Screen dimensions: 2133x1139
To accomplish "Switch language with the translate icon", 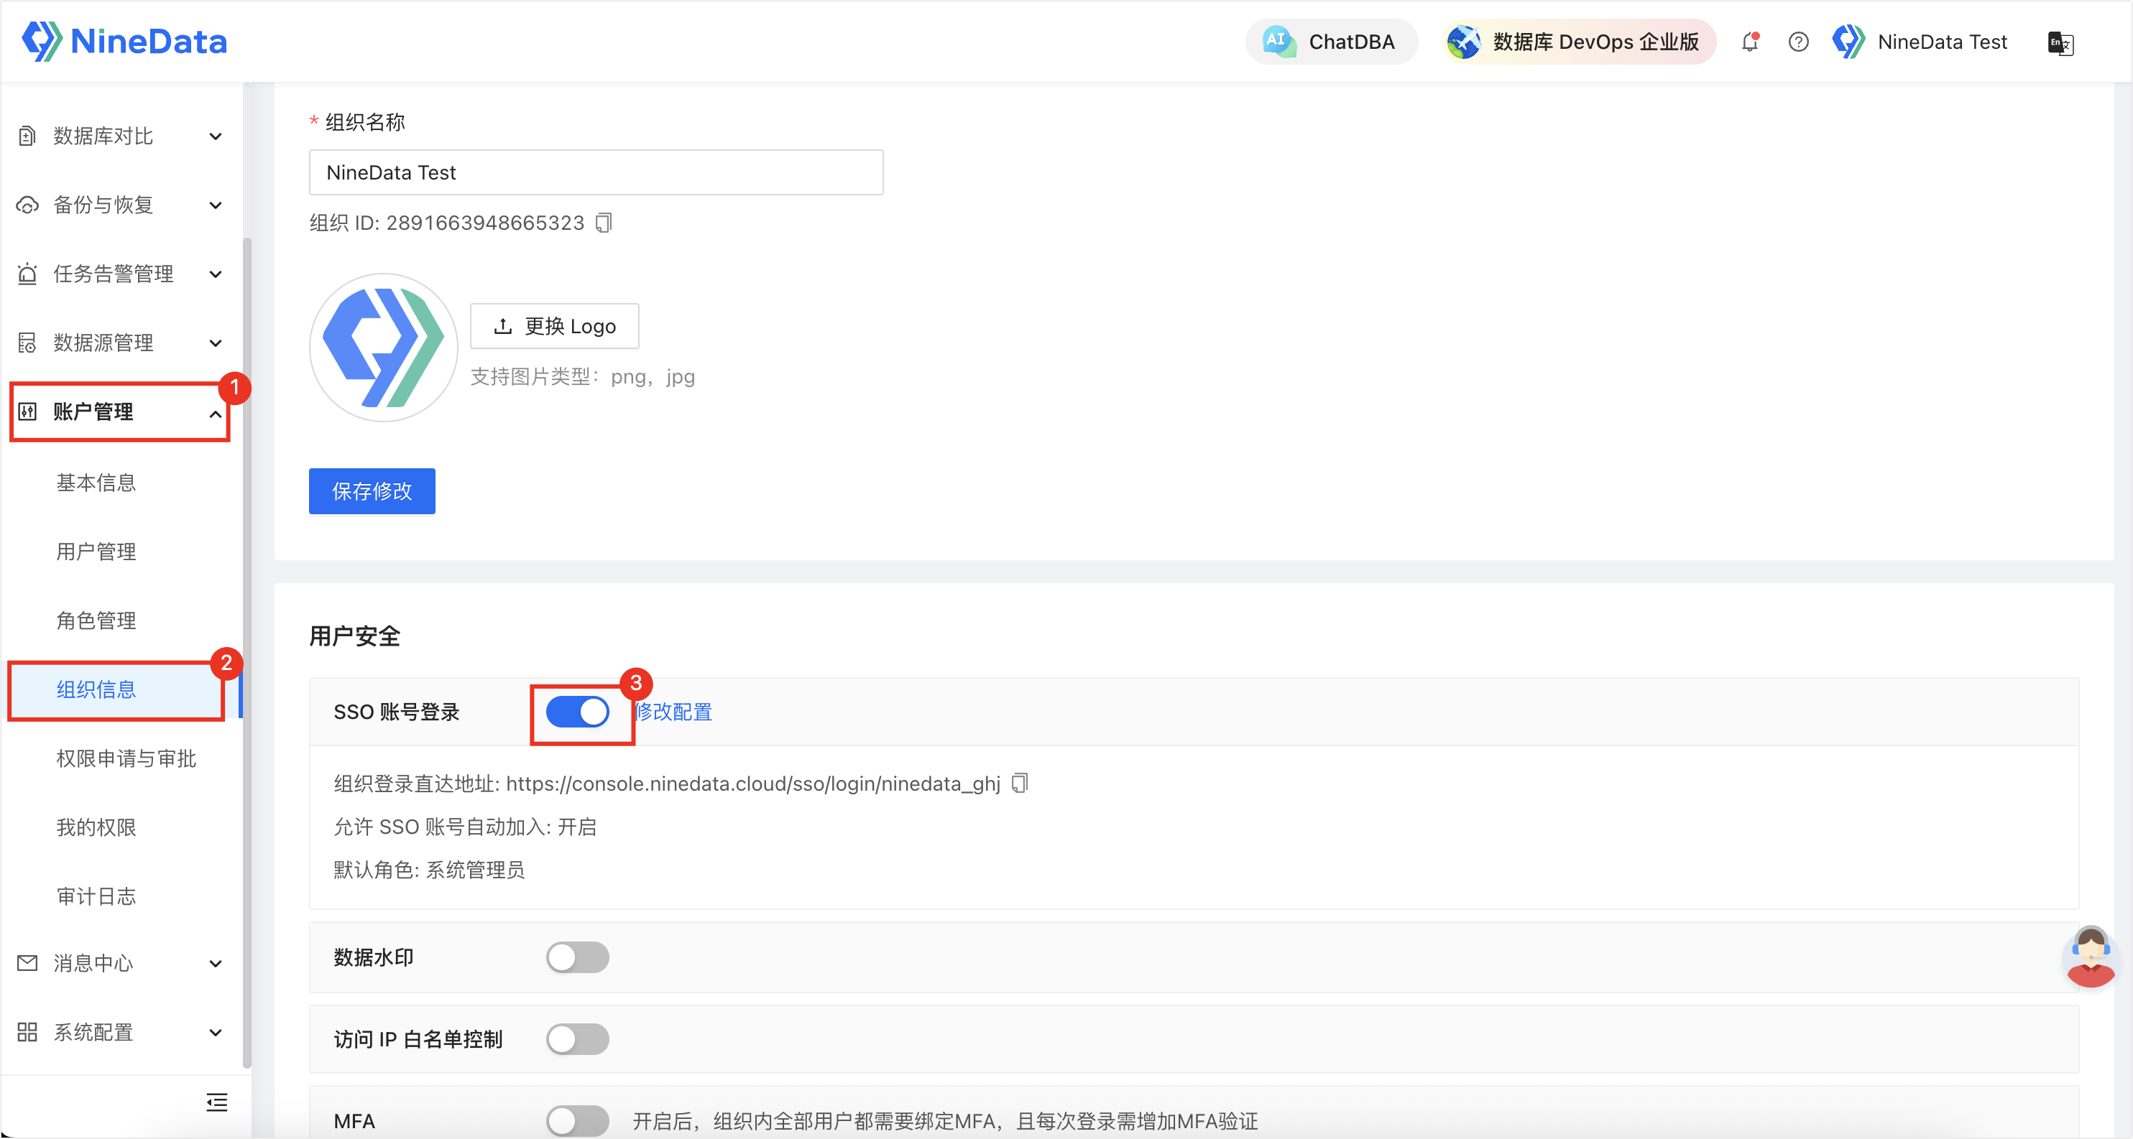I will (2060, 42).
